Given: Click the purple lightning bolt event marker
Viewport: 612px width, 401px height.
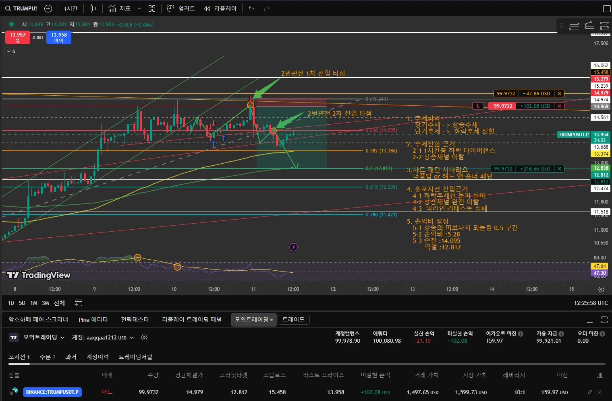Looking at the screenshot, I should [293, 247].
